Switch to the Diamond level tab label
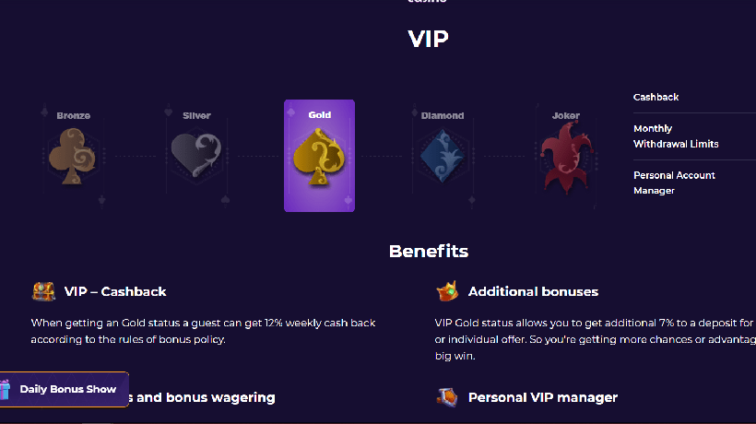Screen dimensions: 756x424 click(x=443, y=116)
